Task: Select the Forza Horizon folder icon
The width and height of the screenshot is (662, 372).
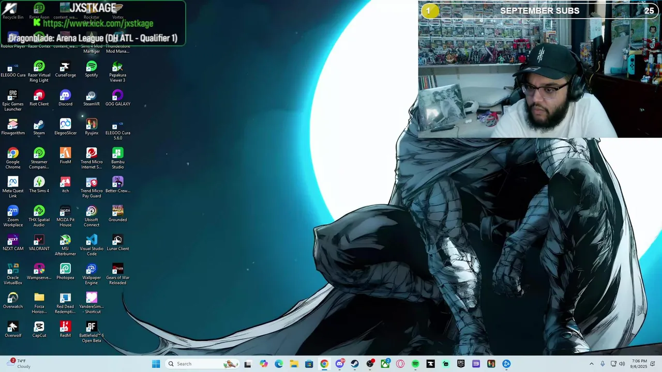Action: [x=39, y=303]
